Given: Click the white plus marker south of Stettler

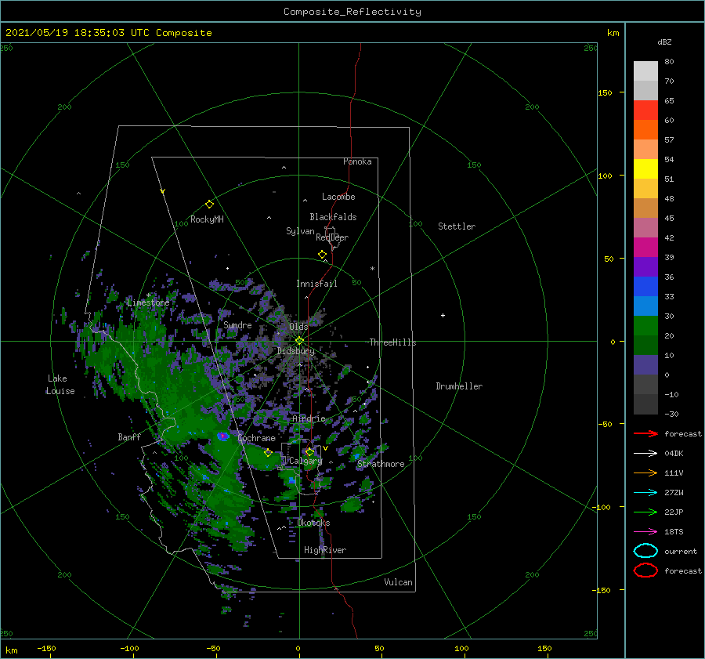Looking at the screenshot, I should [x=443, y=315].
